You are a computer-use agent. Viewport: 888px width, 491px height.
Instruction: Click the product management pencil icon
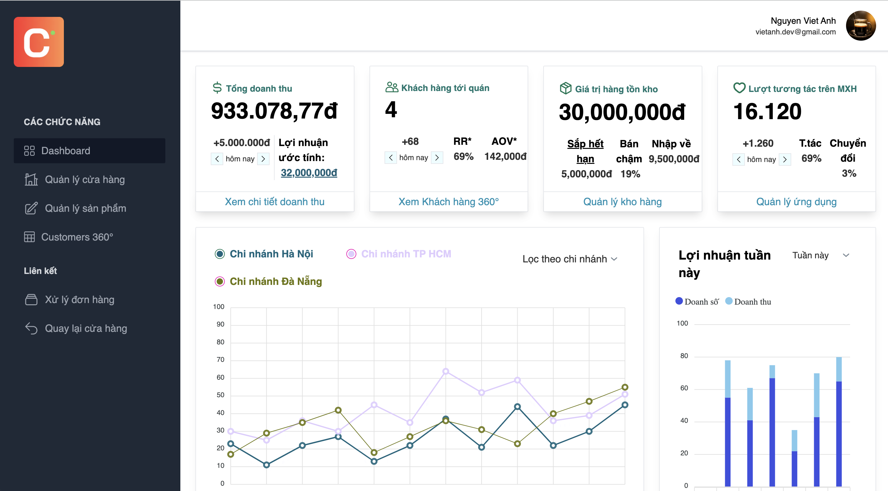click(31, 208)
